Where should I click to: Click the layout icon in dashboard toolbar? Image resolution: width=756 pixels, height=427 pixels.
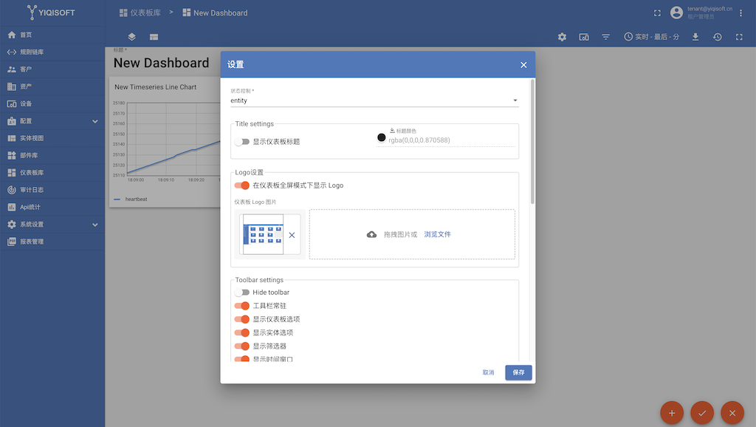pos(154,37)
